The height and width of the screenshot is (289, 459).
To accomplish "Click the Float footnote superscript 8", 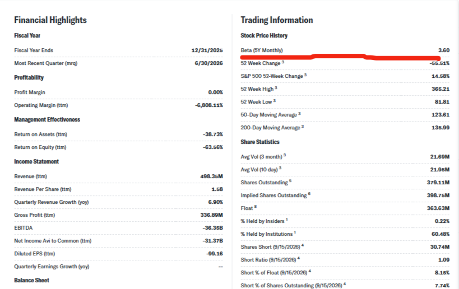I will pos(255,207).
